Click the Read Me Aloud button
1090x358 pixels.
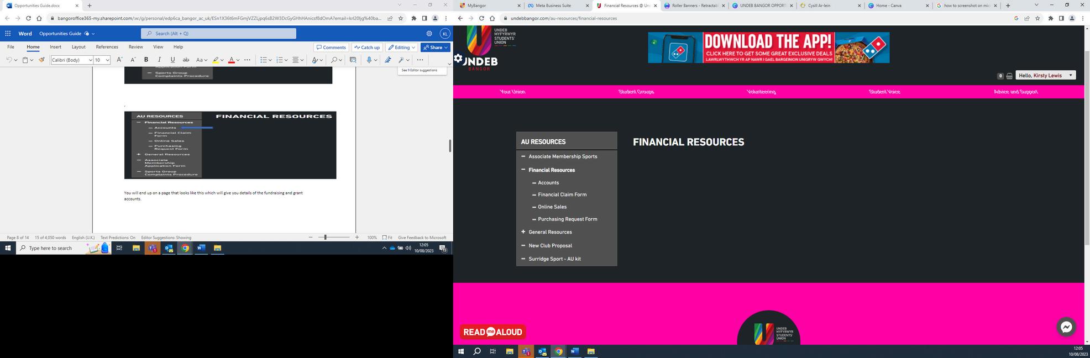[x=492, y=332]
